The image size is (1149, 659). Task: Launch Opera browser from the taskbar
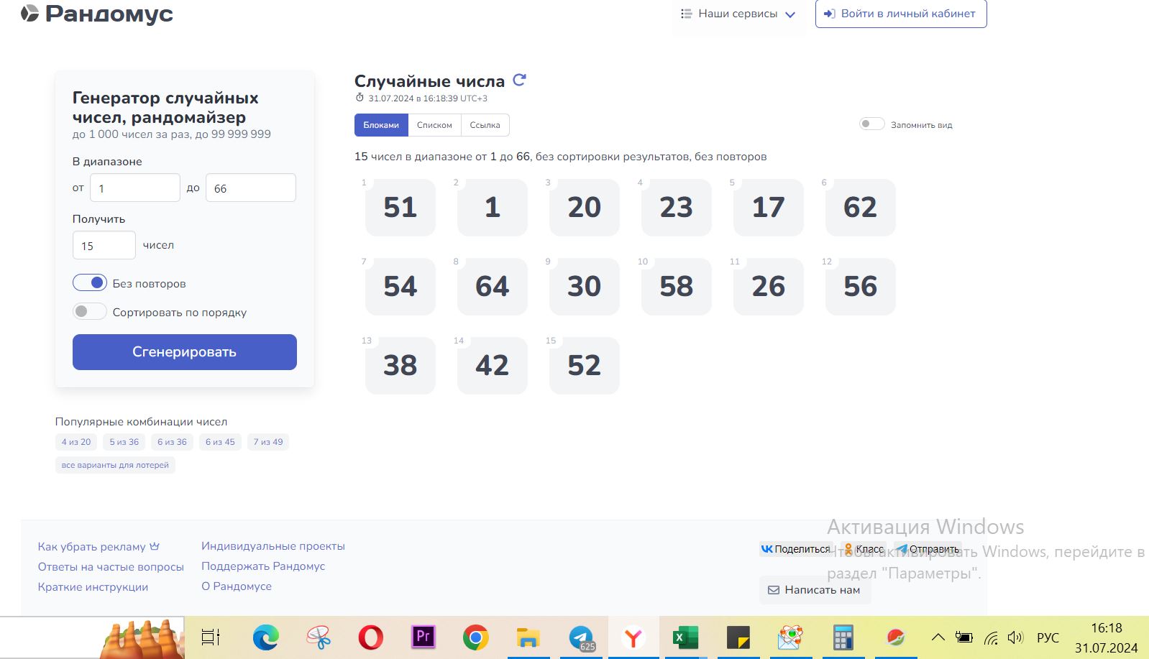pos(371,637)
